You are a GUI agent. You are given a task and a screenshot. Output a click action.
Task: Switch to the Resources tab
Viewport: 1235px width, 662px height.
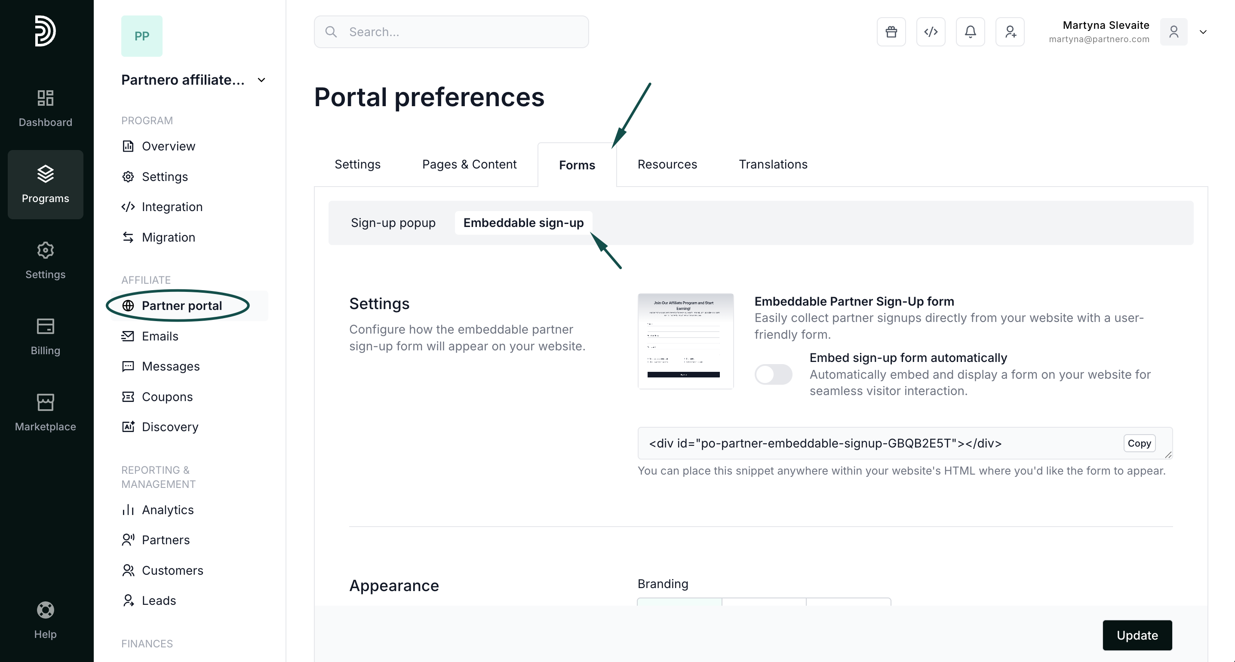point(667,164)
